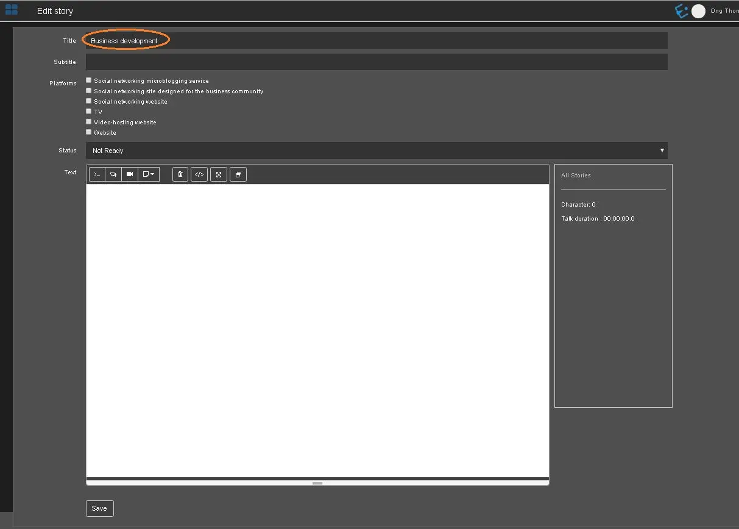Enable Social networking microblogging service checkbox

(x=89, y=80)
